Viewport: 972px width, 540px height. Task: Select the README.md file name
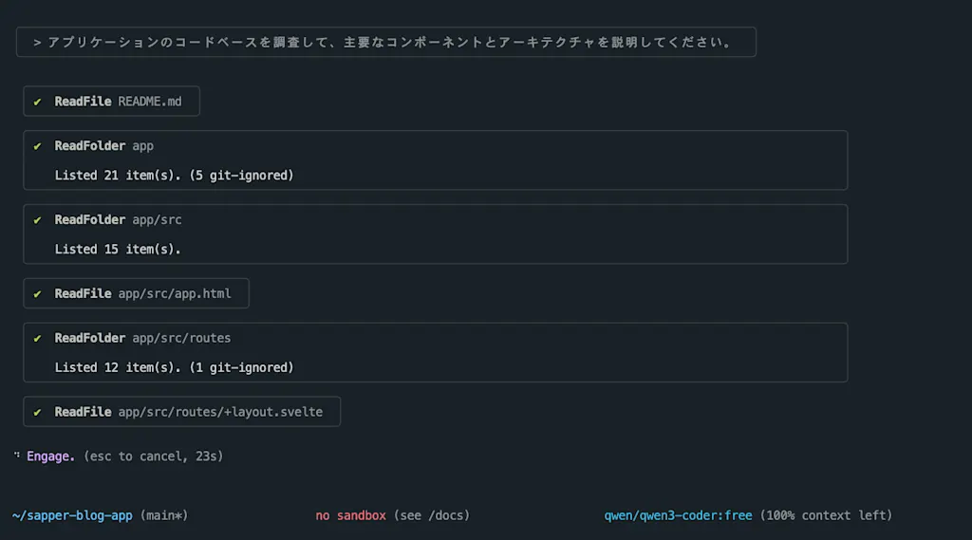(150, 101)
